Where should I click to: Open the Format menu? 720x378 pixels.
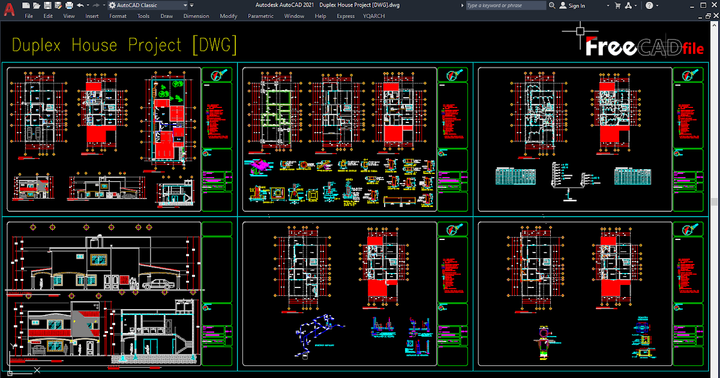pyautogui.click(x=118, y=16)
